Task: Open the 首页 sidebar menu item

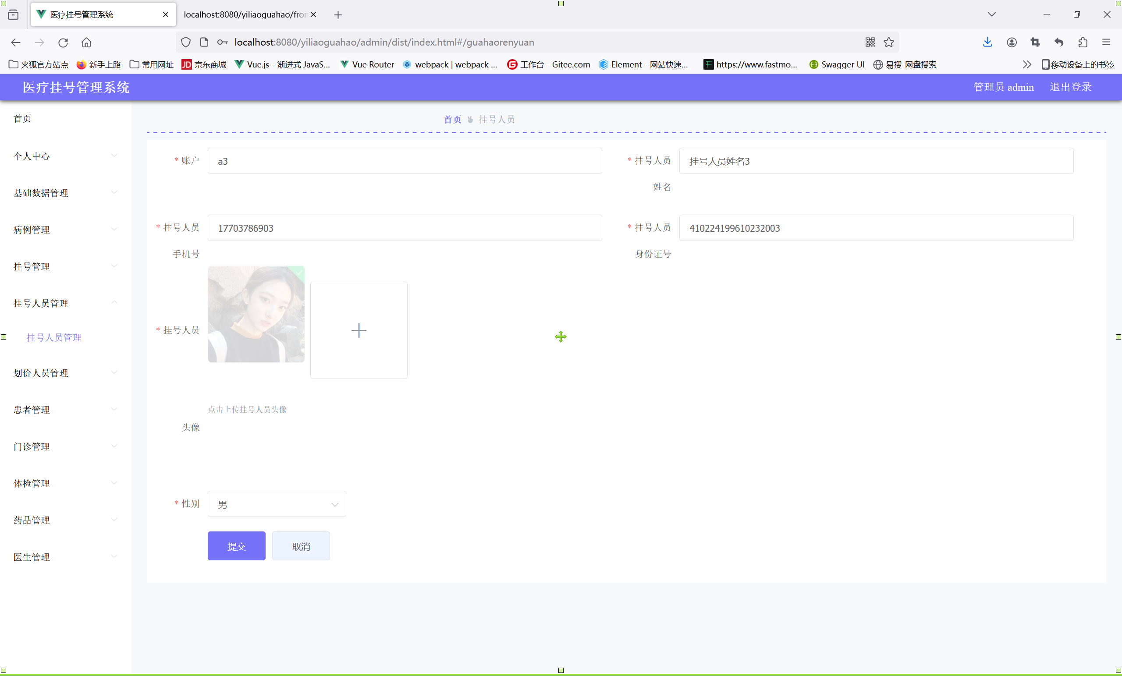Action: [x=22, y=119]
